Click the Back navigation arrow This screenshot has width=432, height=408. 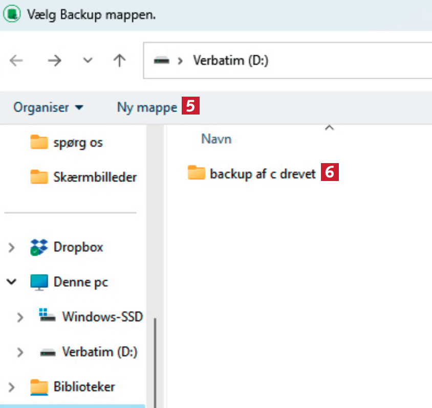pyautogui.click(x=17, y=61)
